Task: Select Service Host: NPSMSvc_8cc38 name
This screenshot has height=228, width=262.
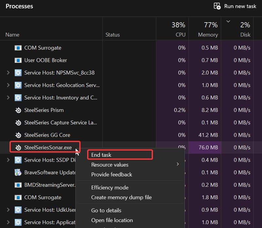Action: pos(59,73)
